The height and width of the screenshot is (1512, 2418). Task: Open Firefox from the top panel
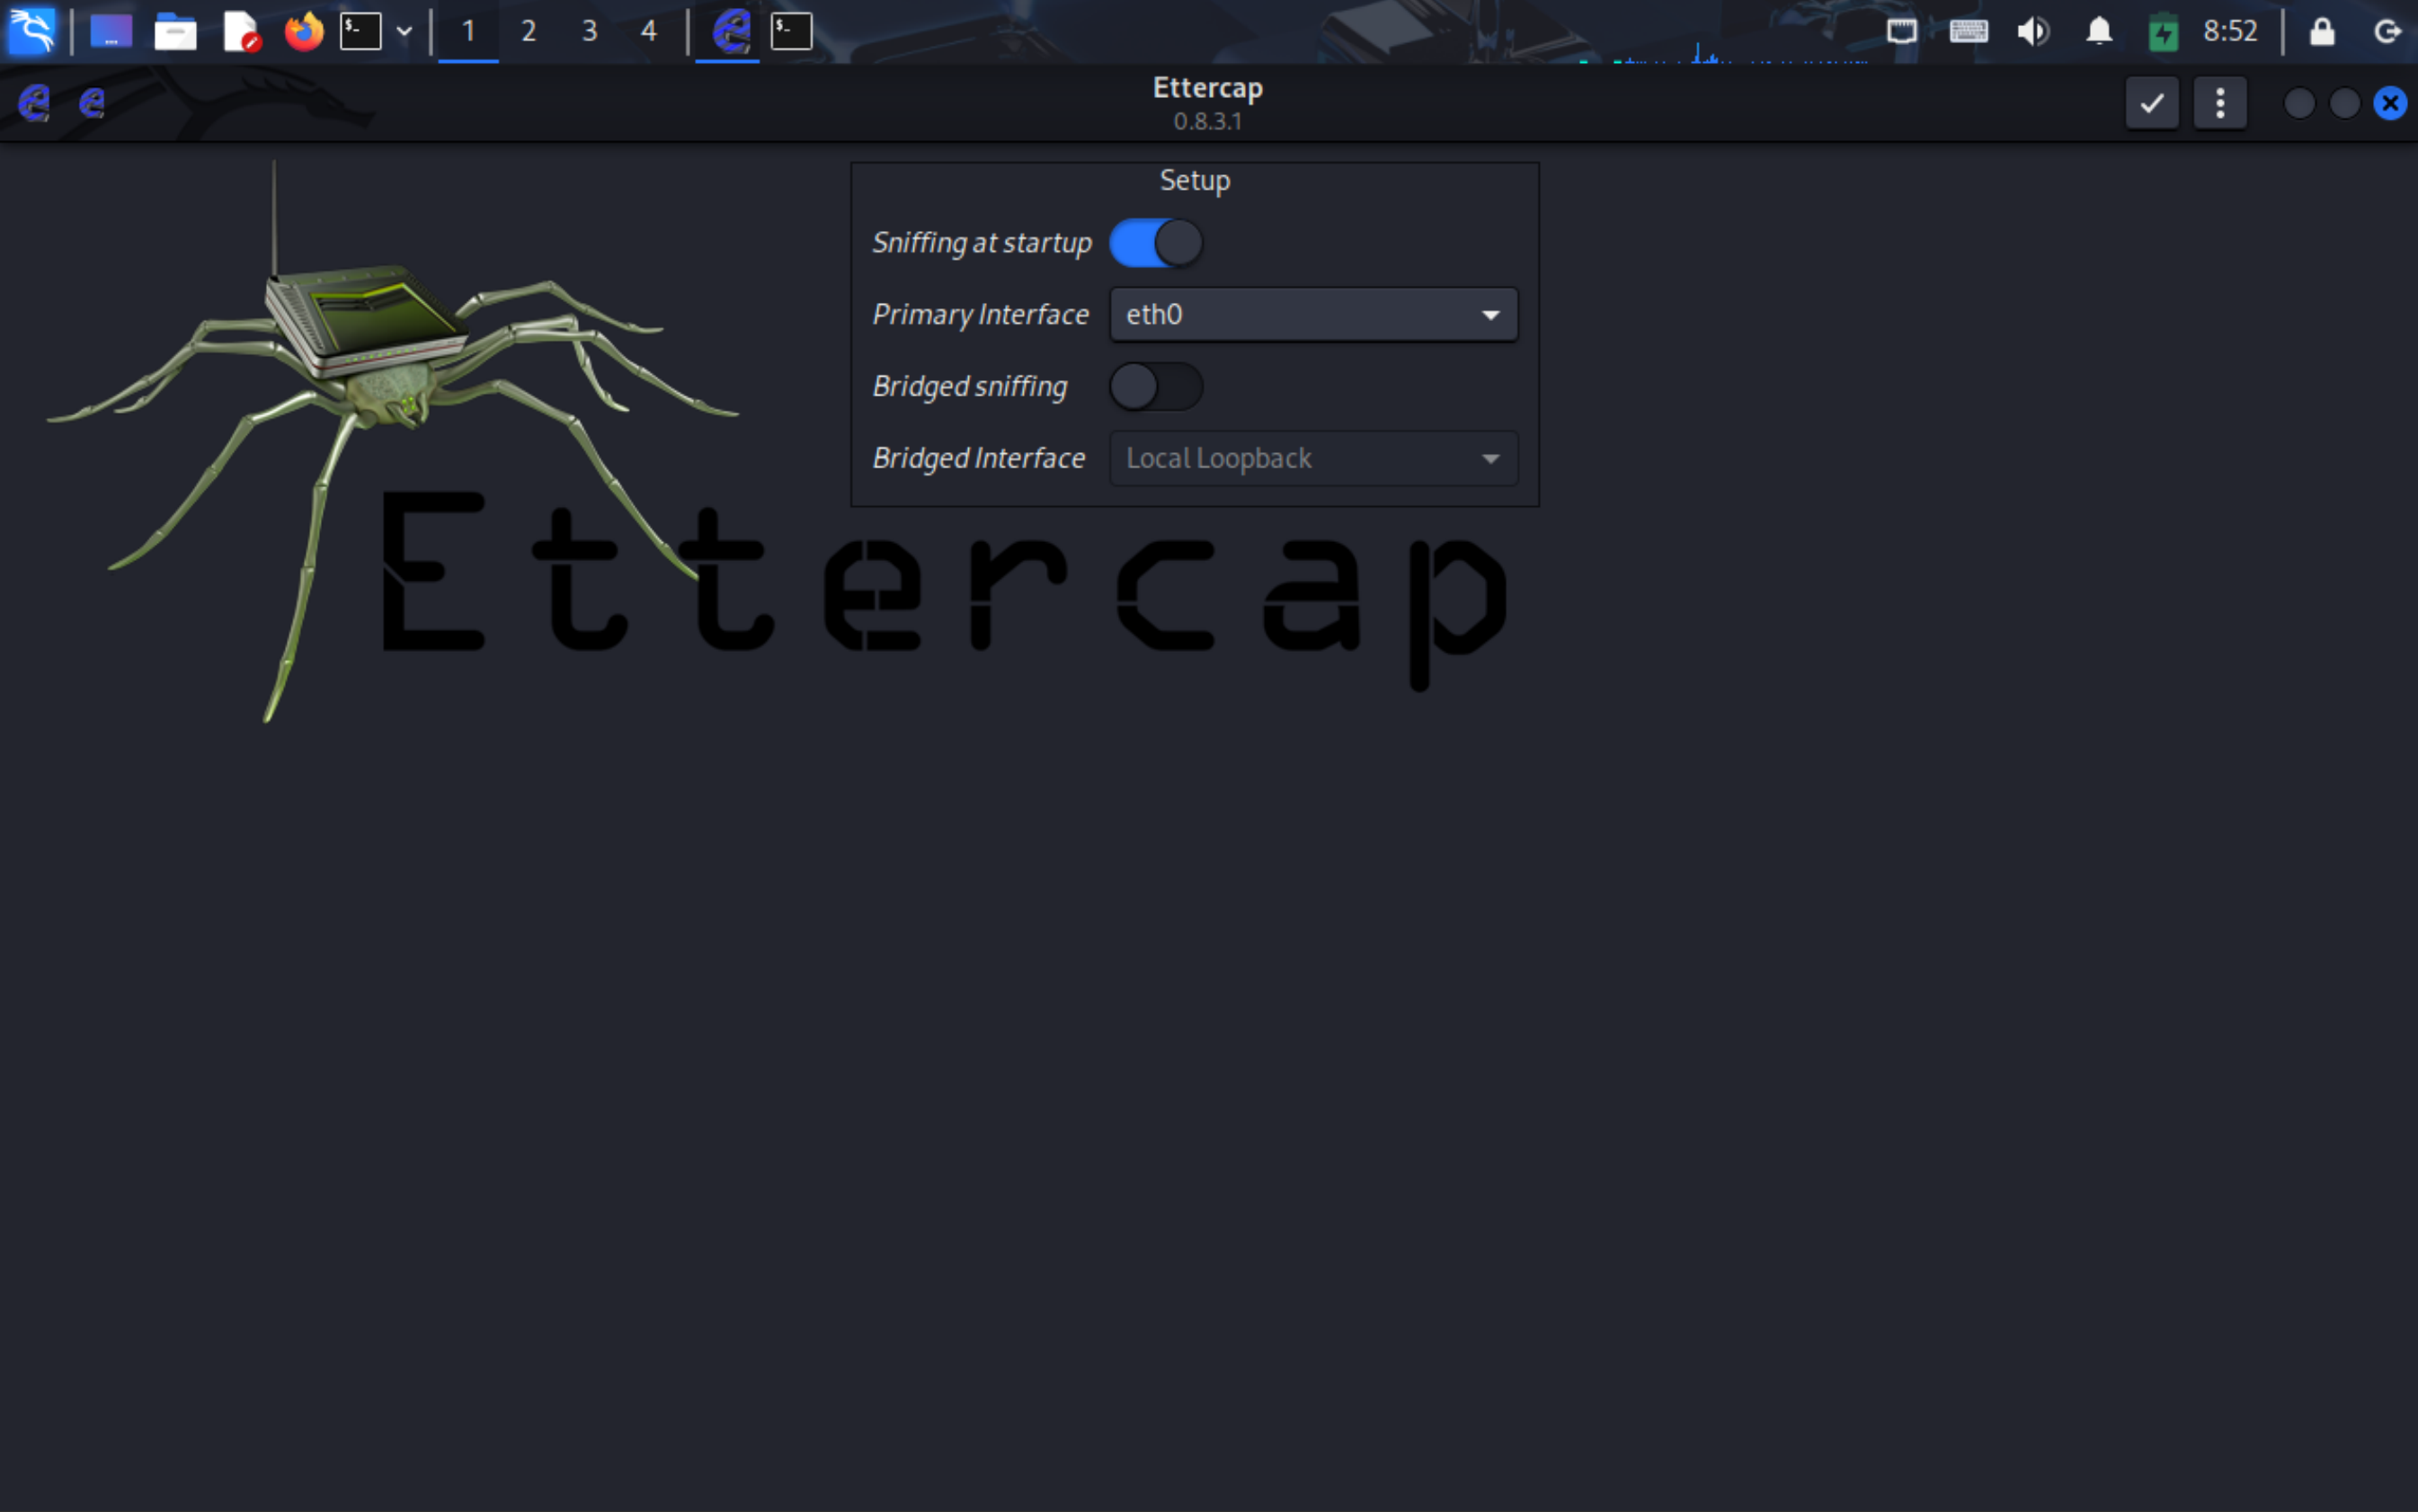(x=303, y=32)
